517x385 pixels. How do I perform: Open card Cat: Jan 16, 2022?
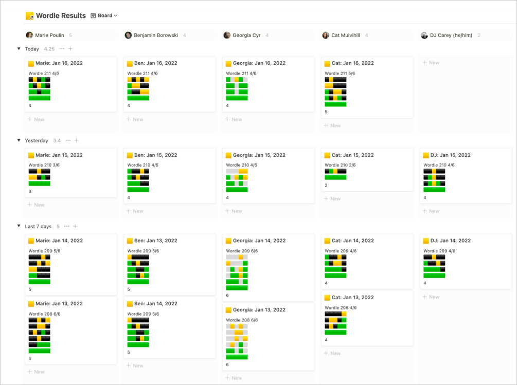coord(367,87)
